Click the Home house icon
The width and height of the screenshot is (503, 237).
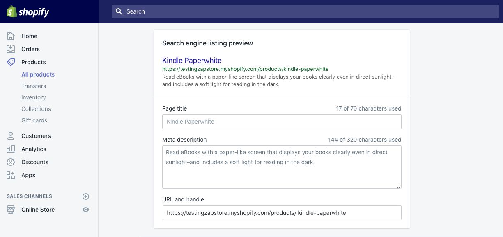(11, 36)
